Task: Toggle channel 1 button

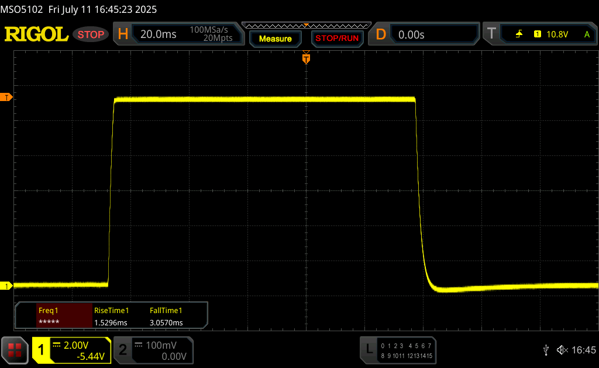Action: (x=41, y=350)
